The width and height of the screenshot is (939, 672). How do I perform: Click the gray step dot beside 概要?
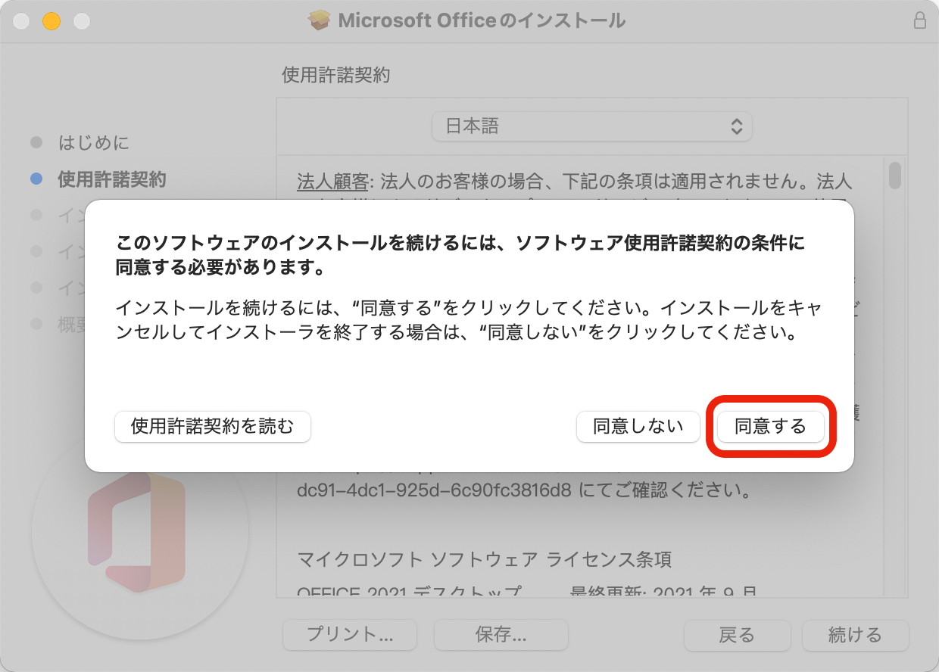point(36,325)
